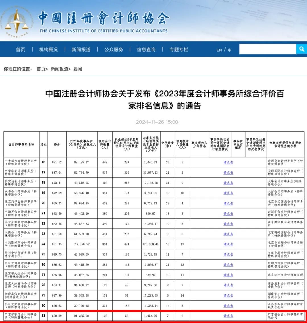Click 请点击 link in rank 16 row
Image resolution: width=307 pixels, height=323 pixels.
(x=228, y=162)
